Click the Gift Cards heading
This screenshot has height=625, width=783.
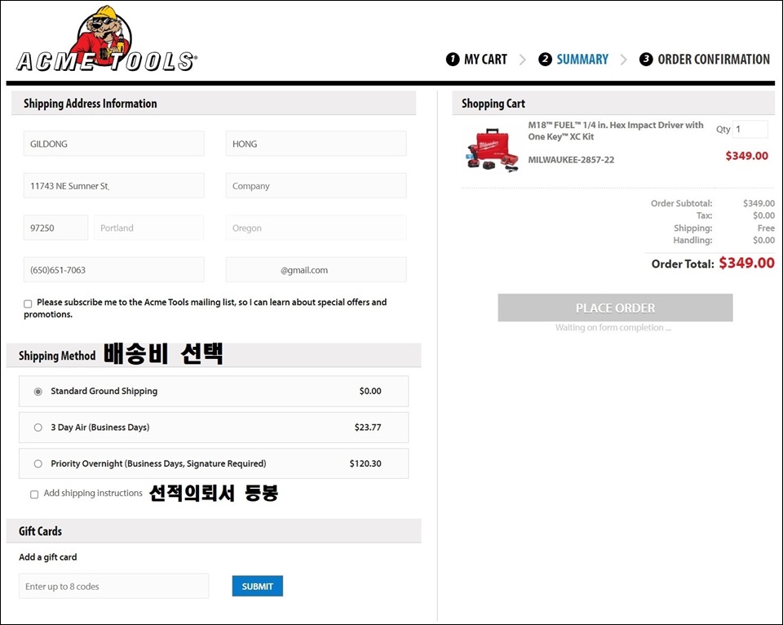tap(41, 531)
